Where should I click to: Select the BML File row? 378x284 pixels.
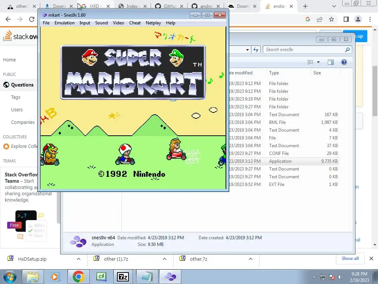[284, 122]
